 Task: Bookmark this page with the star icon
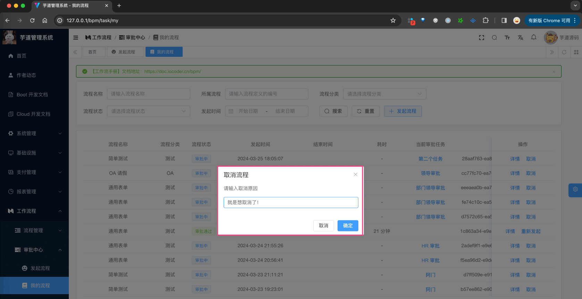point(393,20)
